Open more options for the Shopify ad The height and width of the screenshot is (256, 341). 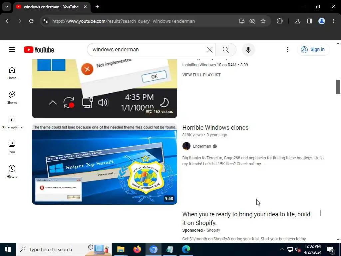click(321, 213)
